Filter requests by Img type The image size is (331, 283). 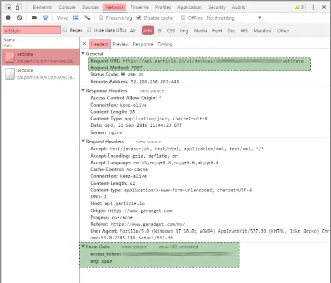[x=184, y=31]
